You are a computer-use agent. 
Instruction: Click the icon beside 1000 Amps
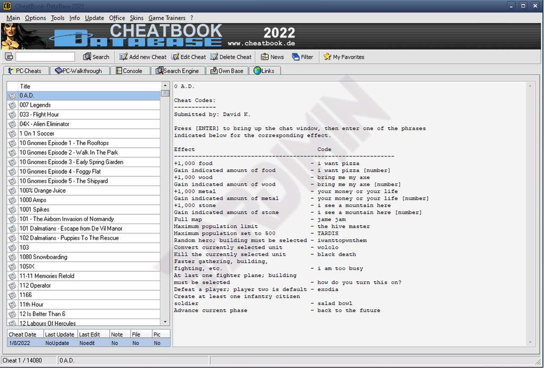pyautogui.click(x=12, y=200)
